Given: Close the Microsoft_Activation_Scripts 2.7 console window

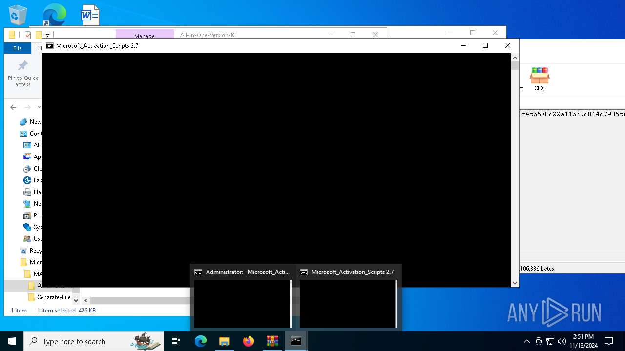Looking at the screenshot, I should pyautogui.click(x=508, y=45).
